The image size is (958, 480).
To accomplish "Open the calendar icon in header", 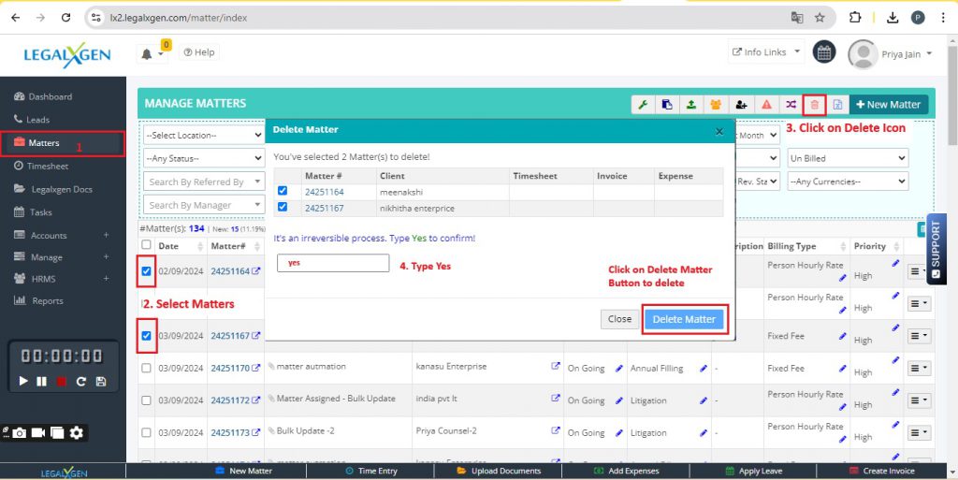I will click(823, 53).
